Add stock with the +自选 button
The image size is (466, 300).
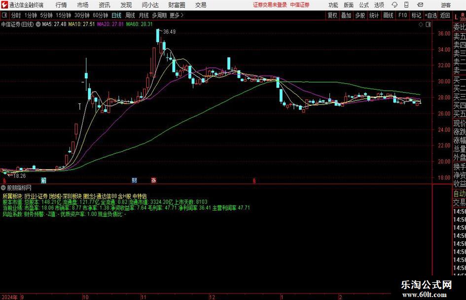click(x=430, y=15)
